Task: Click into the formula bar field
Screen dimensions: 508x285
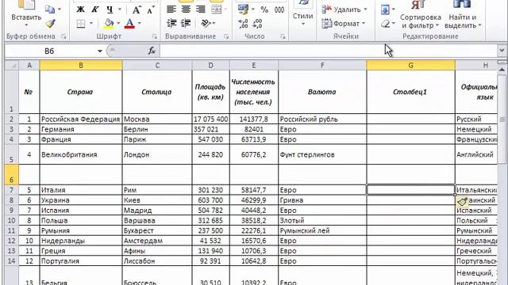Action: (x=329, y=51)
